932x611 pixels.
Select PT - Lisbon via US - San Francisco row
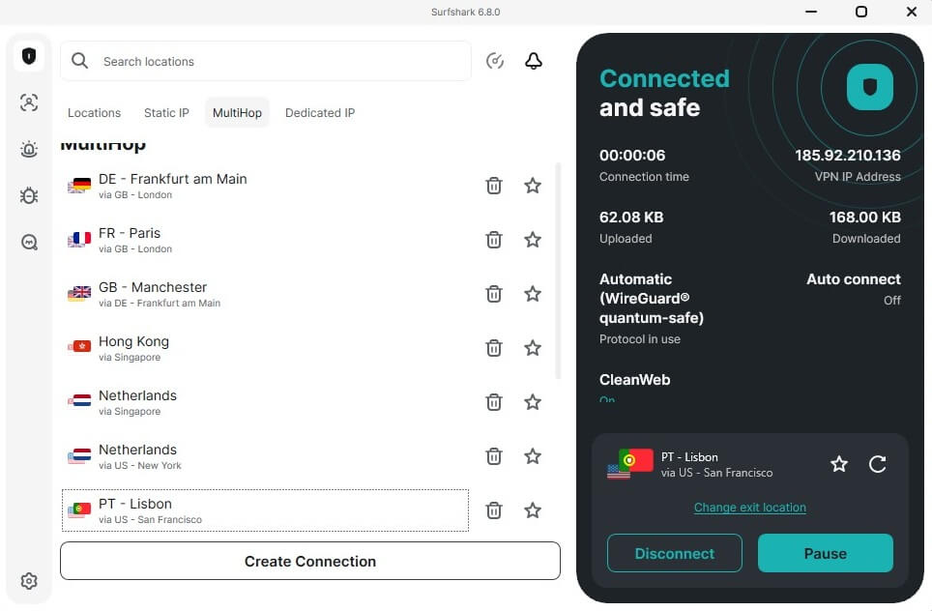coord(265,509)
